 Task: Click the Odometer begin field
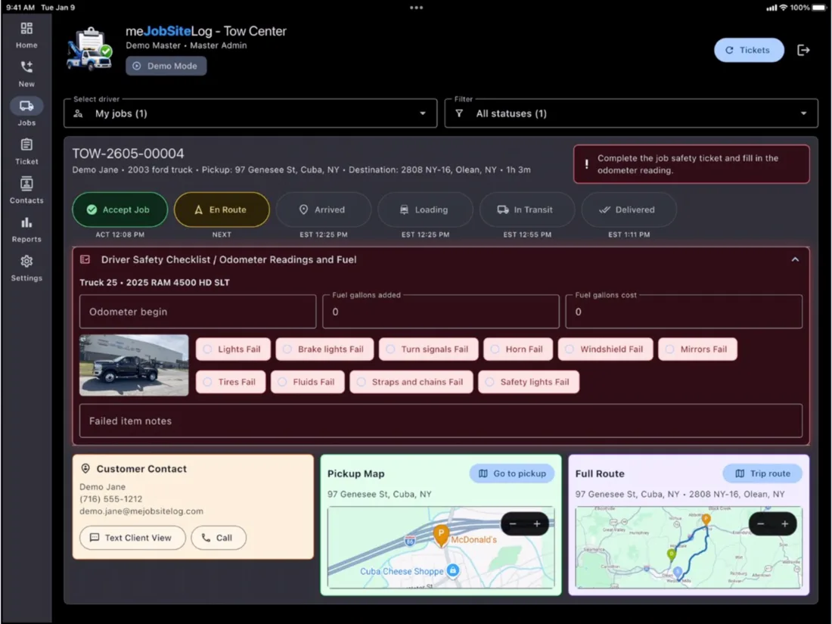[x=198, y=312]
